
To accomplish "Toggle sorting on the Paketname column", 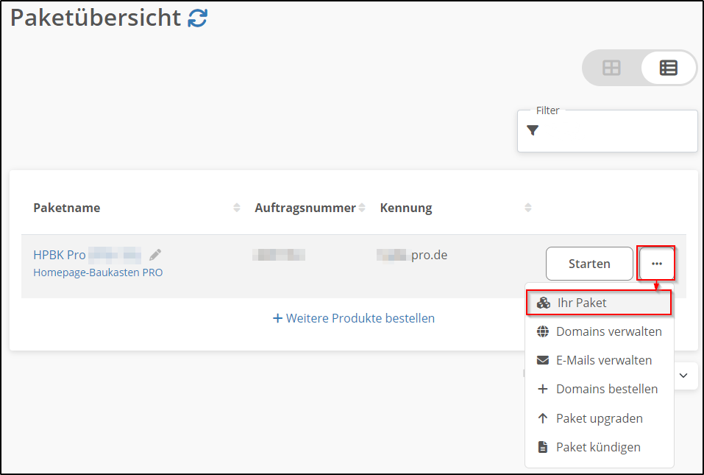I will point(237,208).
